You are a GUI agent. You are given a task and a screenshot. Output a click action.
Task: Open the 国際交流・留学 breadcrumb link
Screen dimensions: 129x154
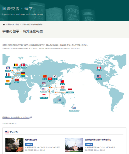click(13, 24)
